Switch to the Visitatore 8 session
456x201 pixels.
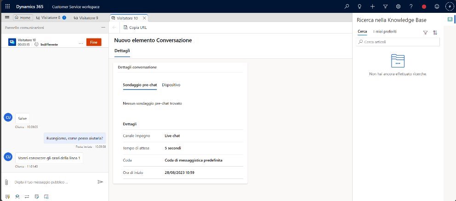tap(51, 18)
